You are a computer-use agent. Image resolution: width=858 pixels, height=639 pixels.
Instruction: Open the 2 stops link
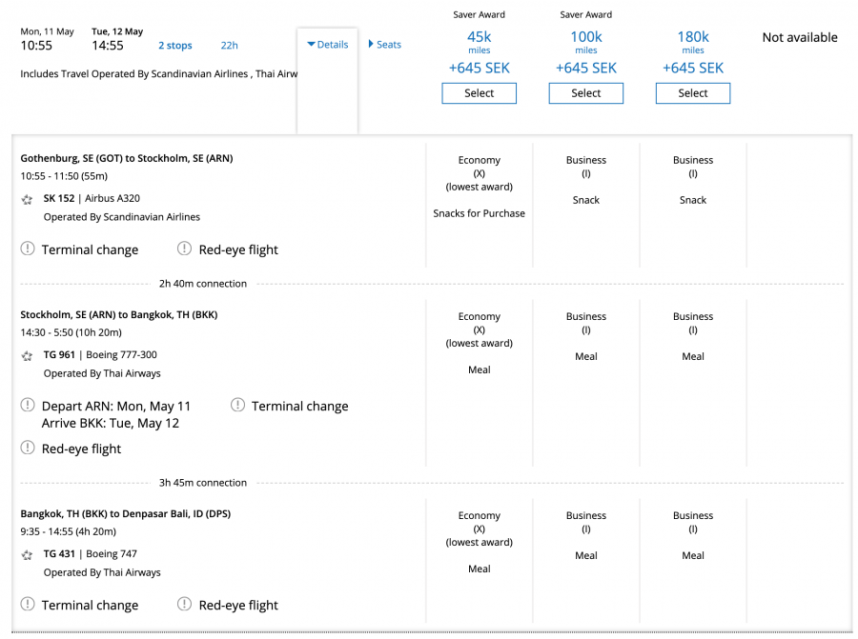(175, 46)
